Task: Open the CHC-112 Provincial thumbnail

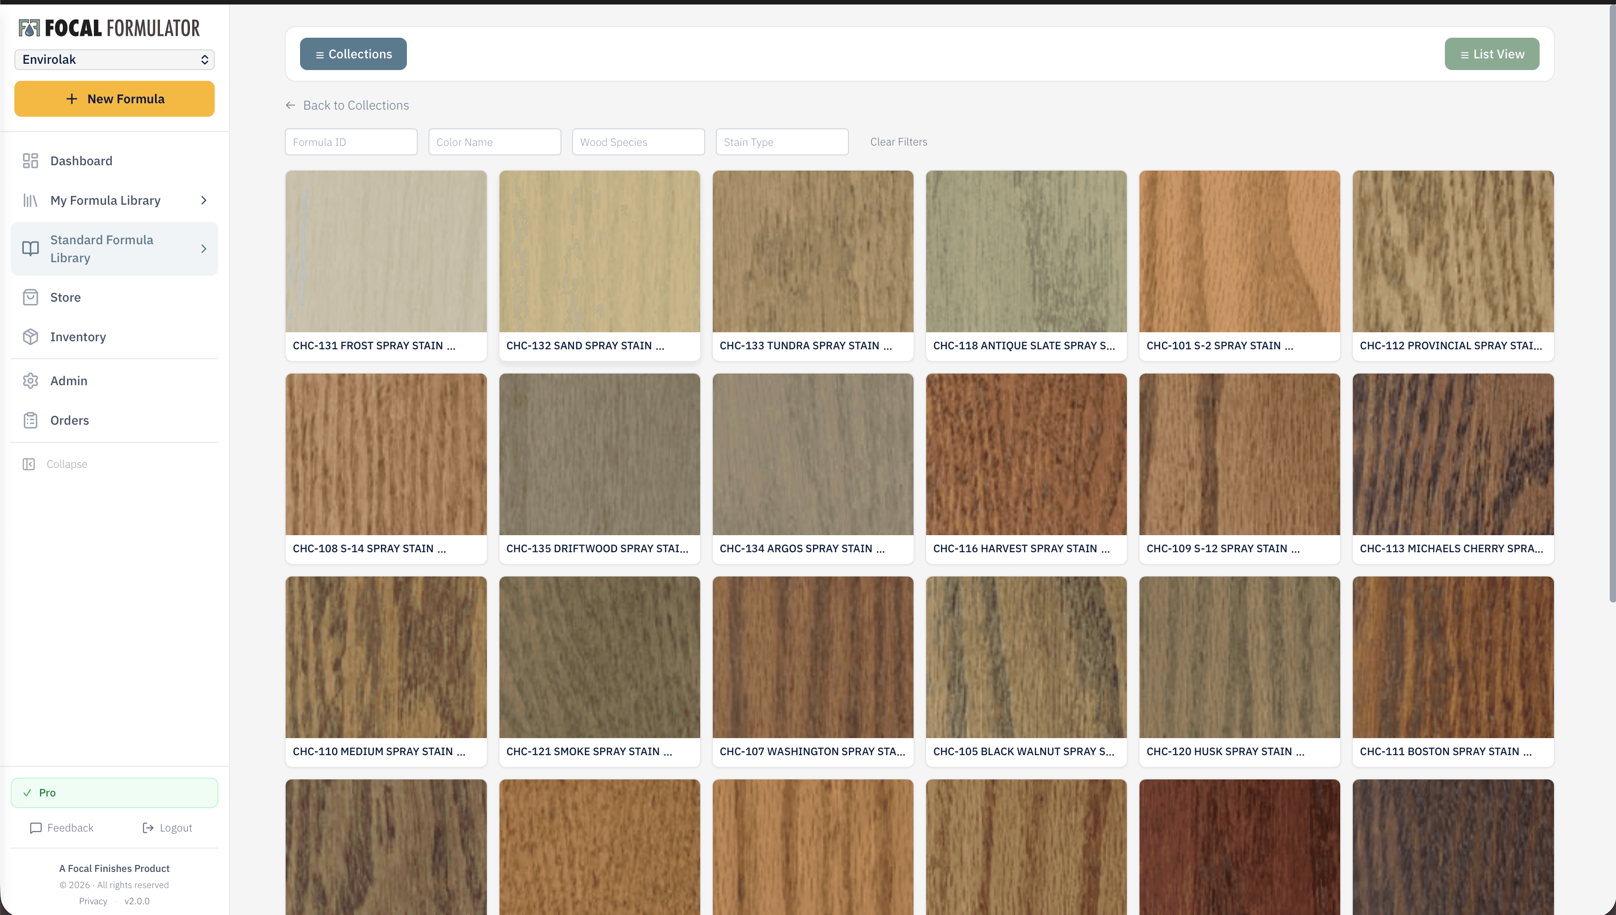Action: pos(1453,251)
